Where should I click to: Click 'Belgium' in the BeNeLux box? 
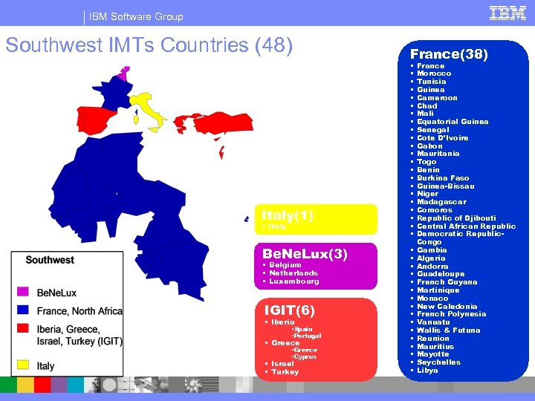click(x=285, y=265)
